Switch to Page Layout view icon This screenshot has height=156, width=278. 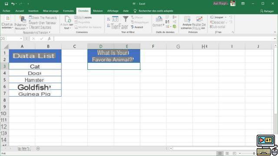pos(227,153)
